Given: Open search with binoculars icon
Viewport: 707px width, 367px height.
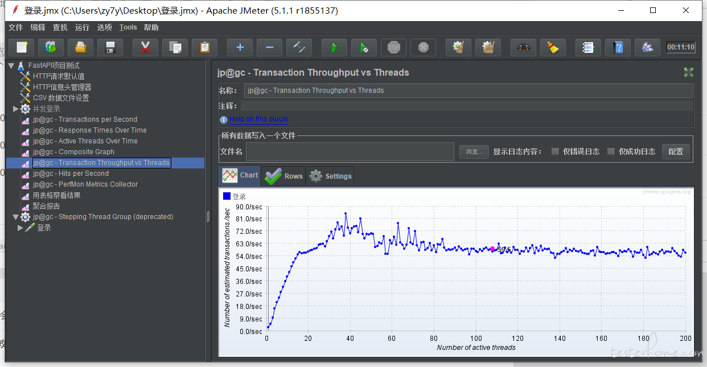Looking at the screenshot, I should click(x=524, y=47).
